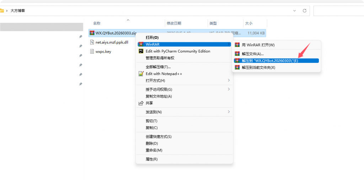Click the icon for 解压到 "WX.QYBot.20260303\"(E)
Screen dimensions: 364x180
(x=237, y=61)
